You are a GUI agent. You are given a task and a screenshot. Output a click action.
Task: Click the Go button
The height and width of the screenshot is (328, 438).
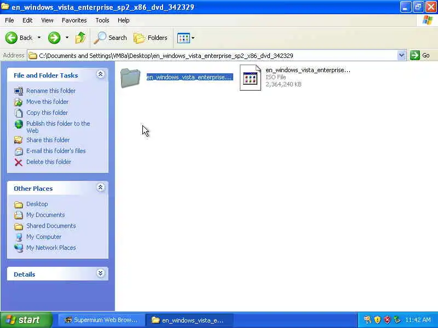(420, 55)
